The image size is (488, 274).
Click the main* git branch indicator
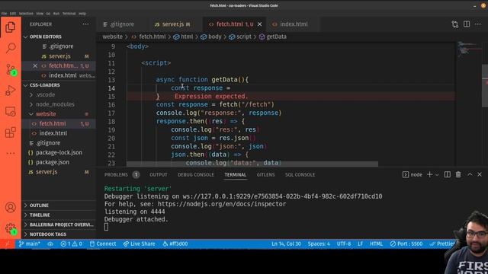coord(30,244)
